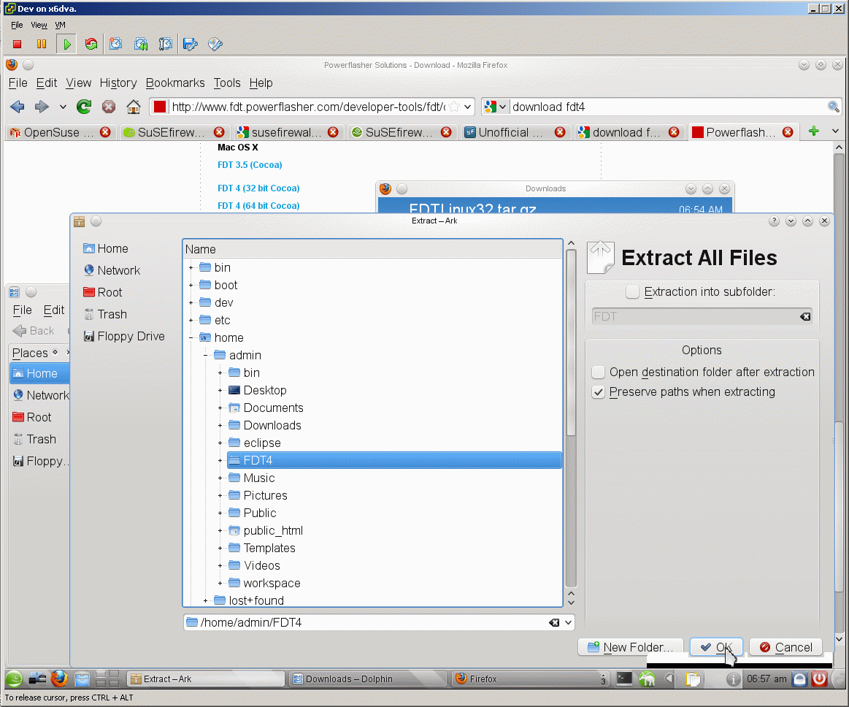Open the Firefox Tools menu
Image resolution: width=849 pixels, height=707 pixels.
pyautogui.click(x=227, y=83)
